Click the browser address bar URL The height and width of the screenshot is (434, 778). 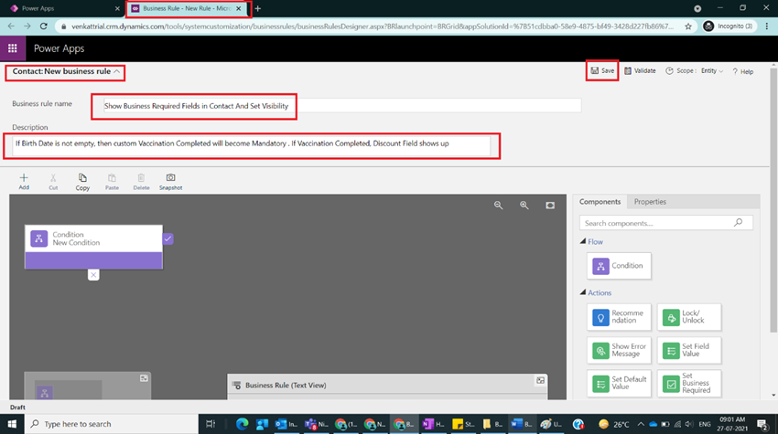[x=373, y=26]
